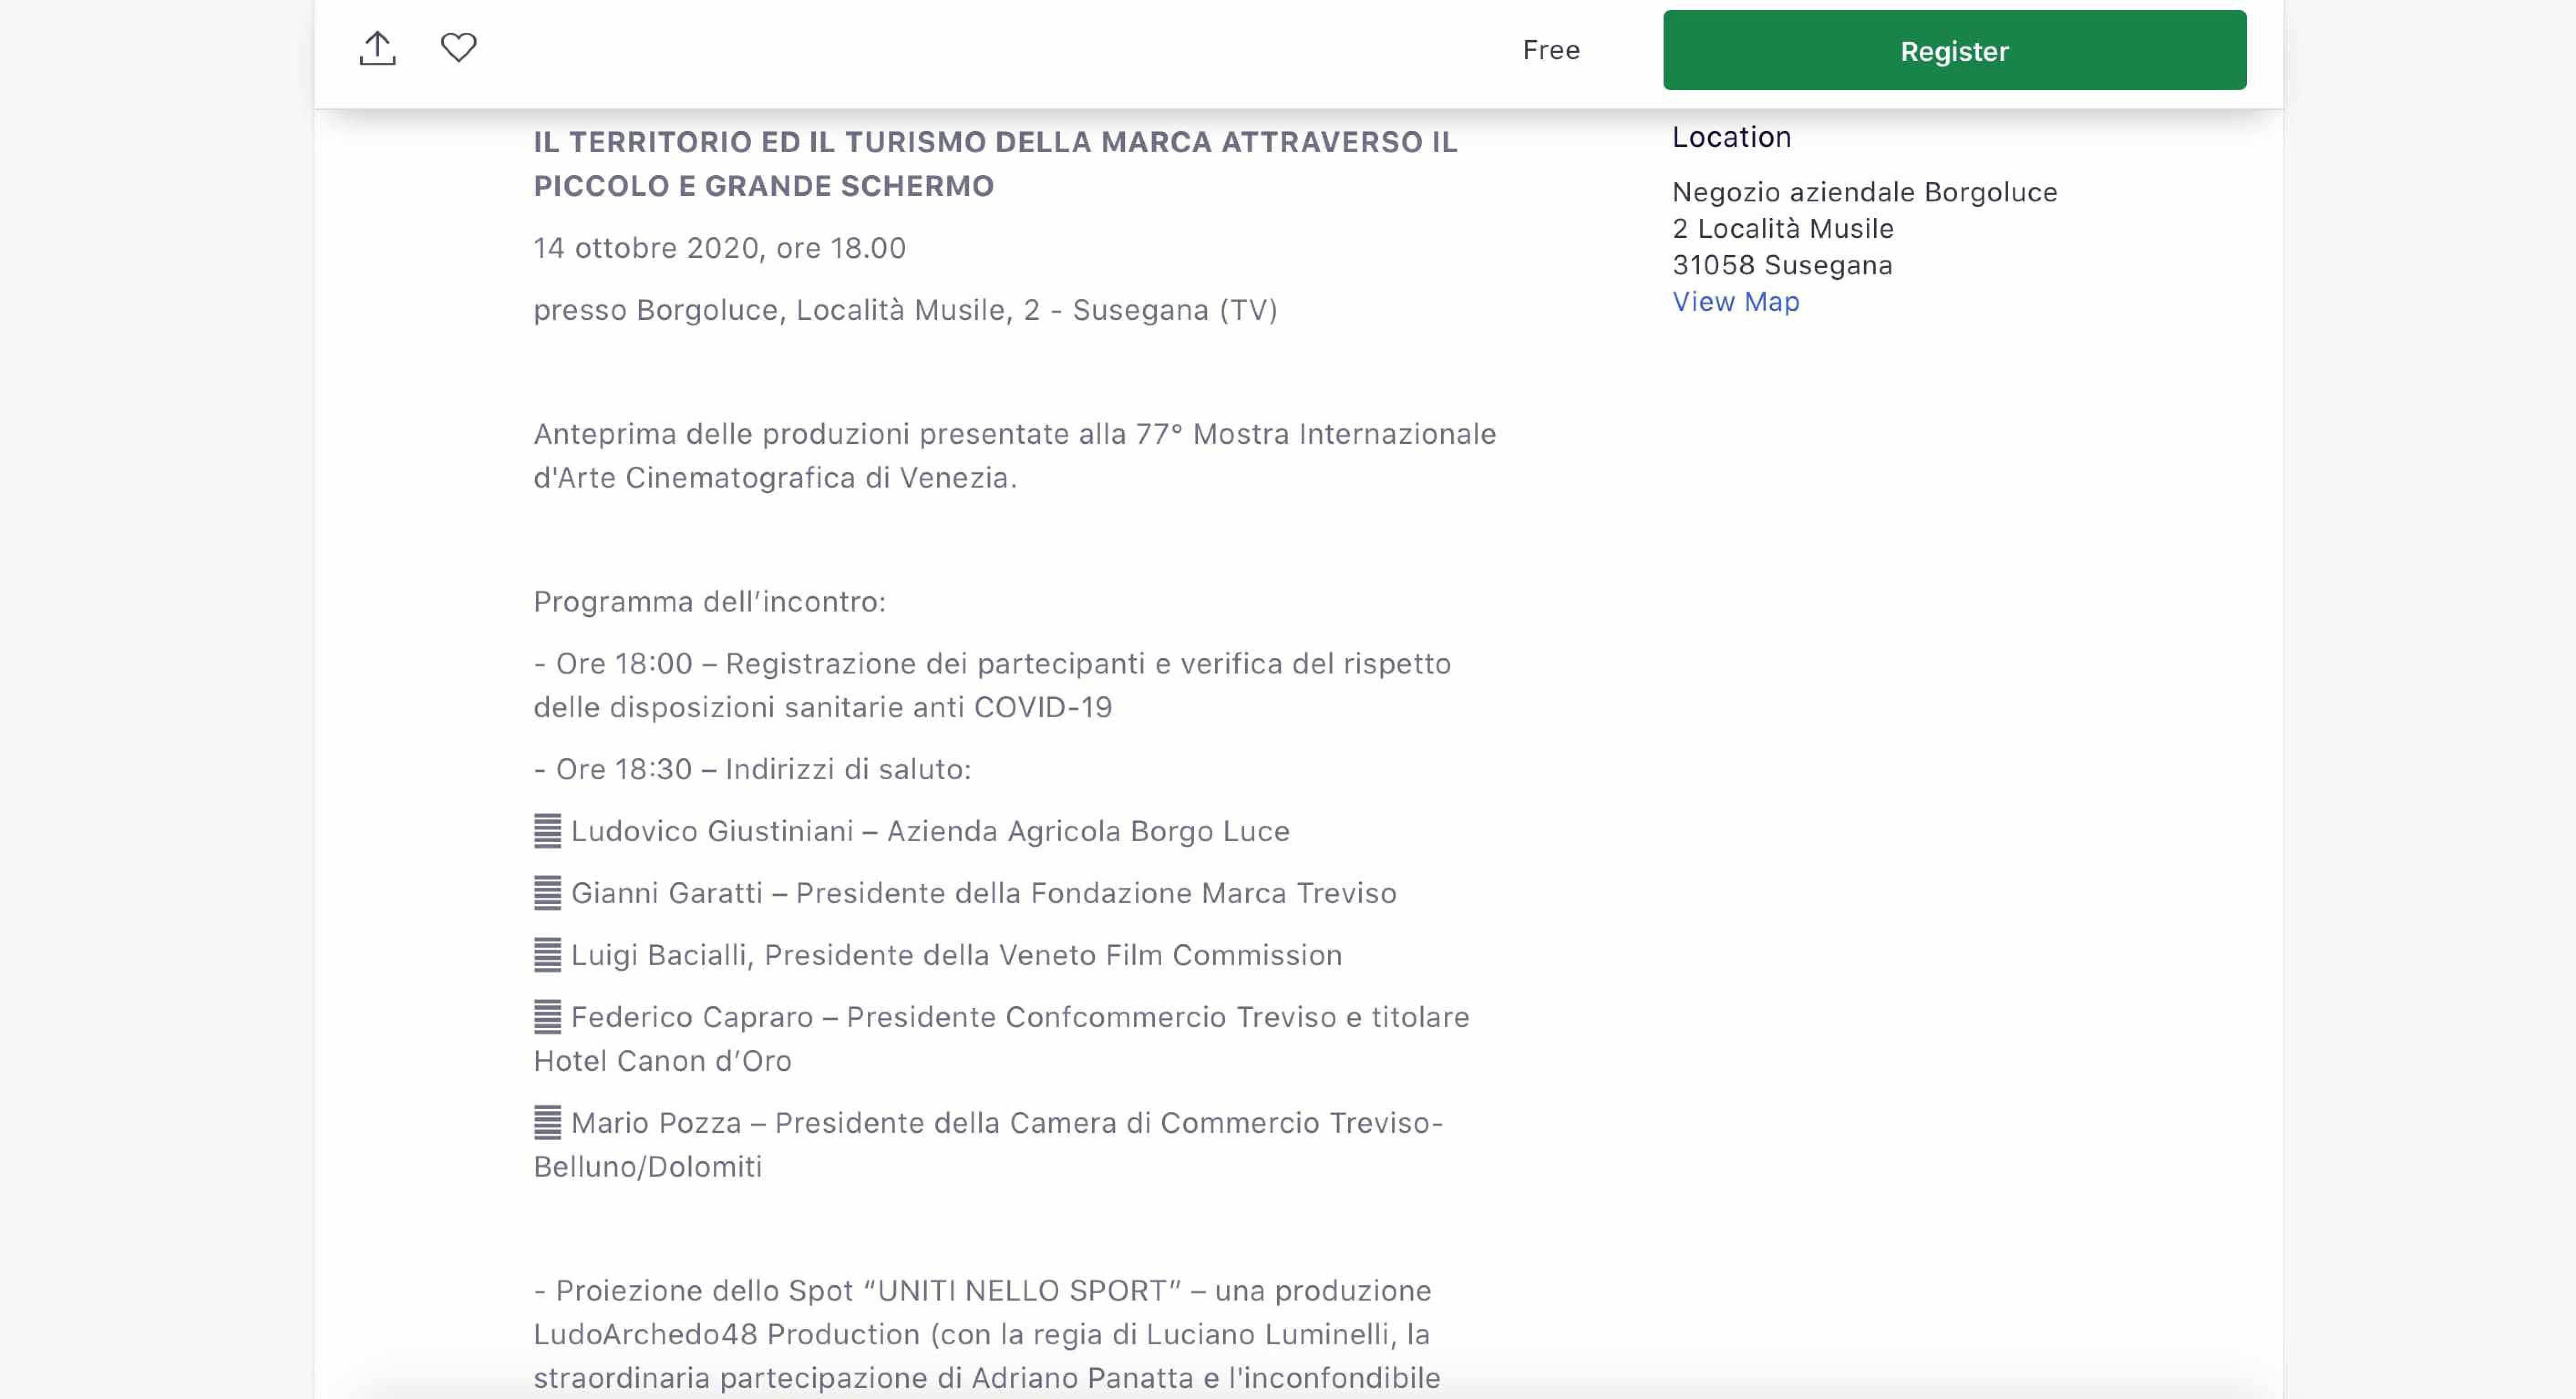
Task: Like the event with heart icon
Action: click(x=459, y=47)
